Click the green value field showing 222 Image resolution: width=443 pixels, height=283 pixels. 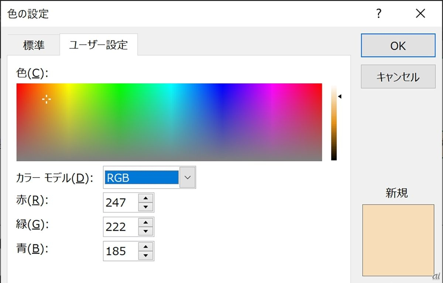[x=120, y=227]
